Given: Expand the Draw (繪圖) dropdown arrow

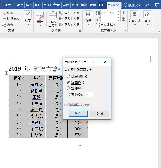Looking at the screenshot, I should [28, 25].
